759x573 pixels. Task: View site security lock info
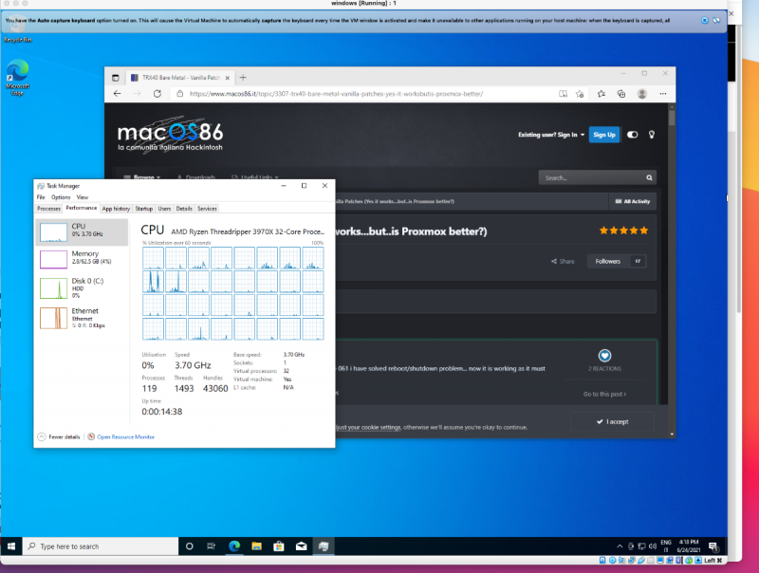tap(179, 94)
